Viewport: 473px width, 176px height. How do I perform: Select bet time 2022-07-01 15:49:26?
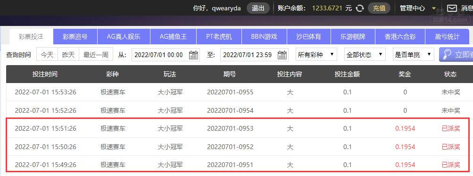[46, 165]
